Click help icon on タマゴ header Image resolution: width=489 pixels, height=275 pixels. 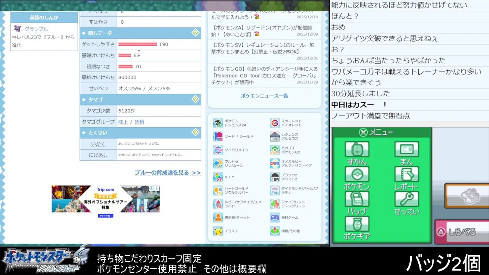pos(195,99)
